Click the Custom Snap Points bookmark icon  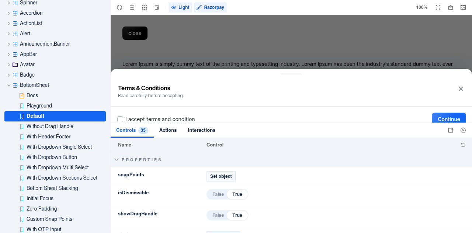(22, 219)
